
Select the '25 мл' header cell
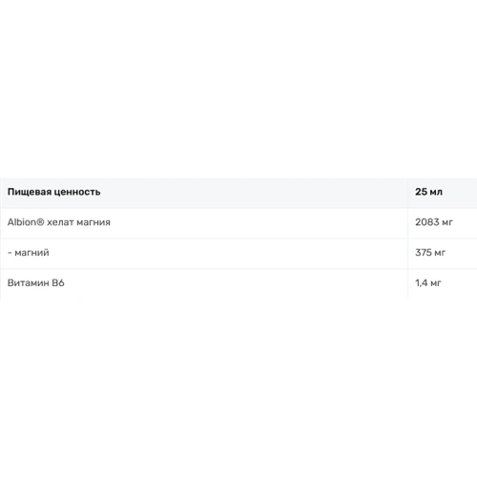click(443, 192)
